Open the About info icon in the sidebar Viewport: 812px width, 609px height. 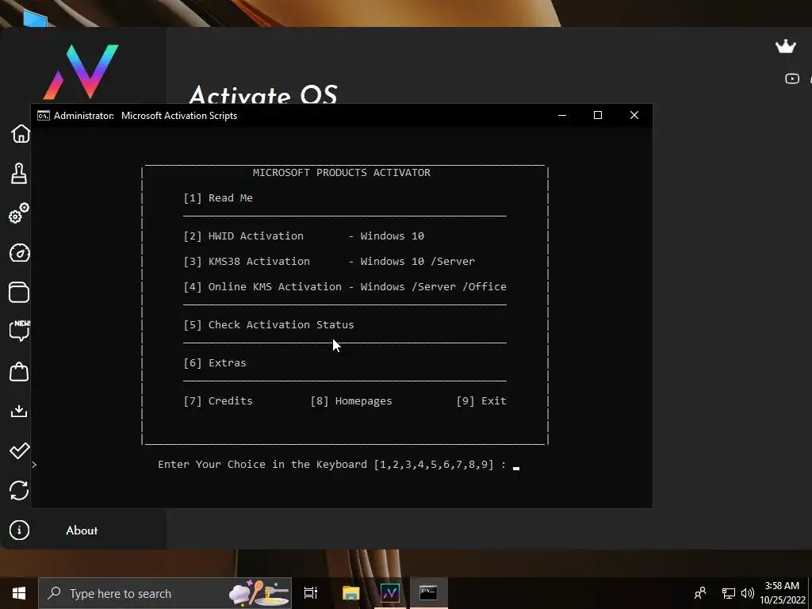click(19, 530)
